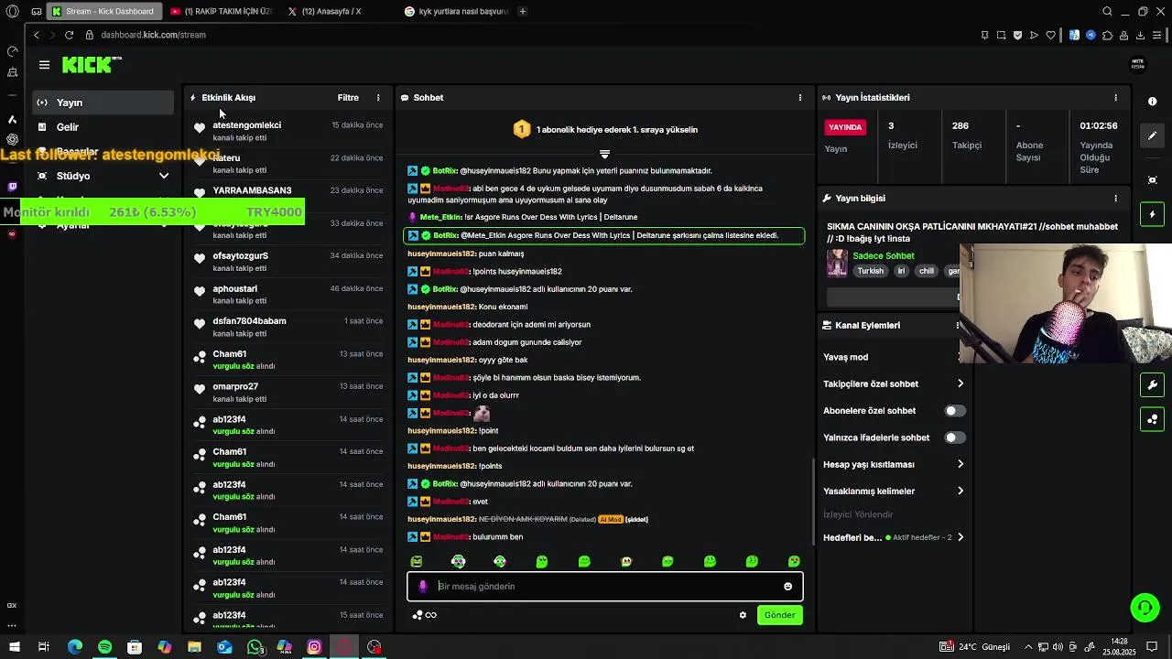1172x659 pixels.
Task: Click the red YAYINDA live badge
Action: click(x=845, y=127)
